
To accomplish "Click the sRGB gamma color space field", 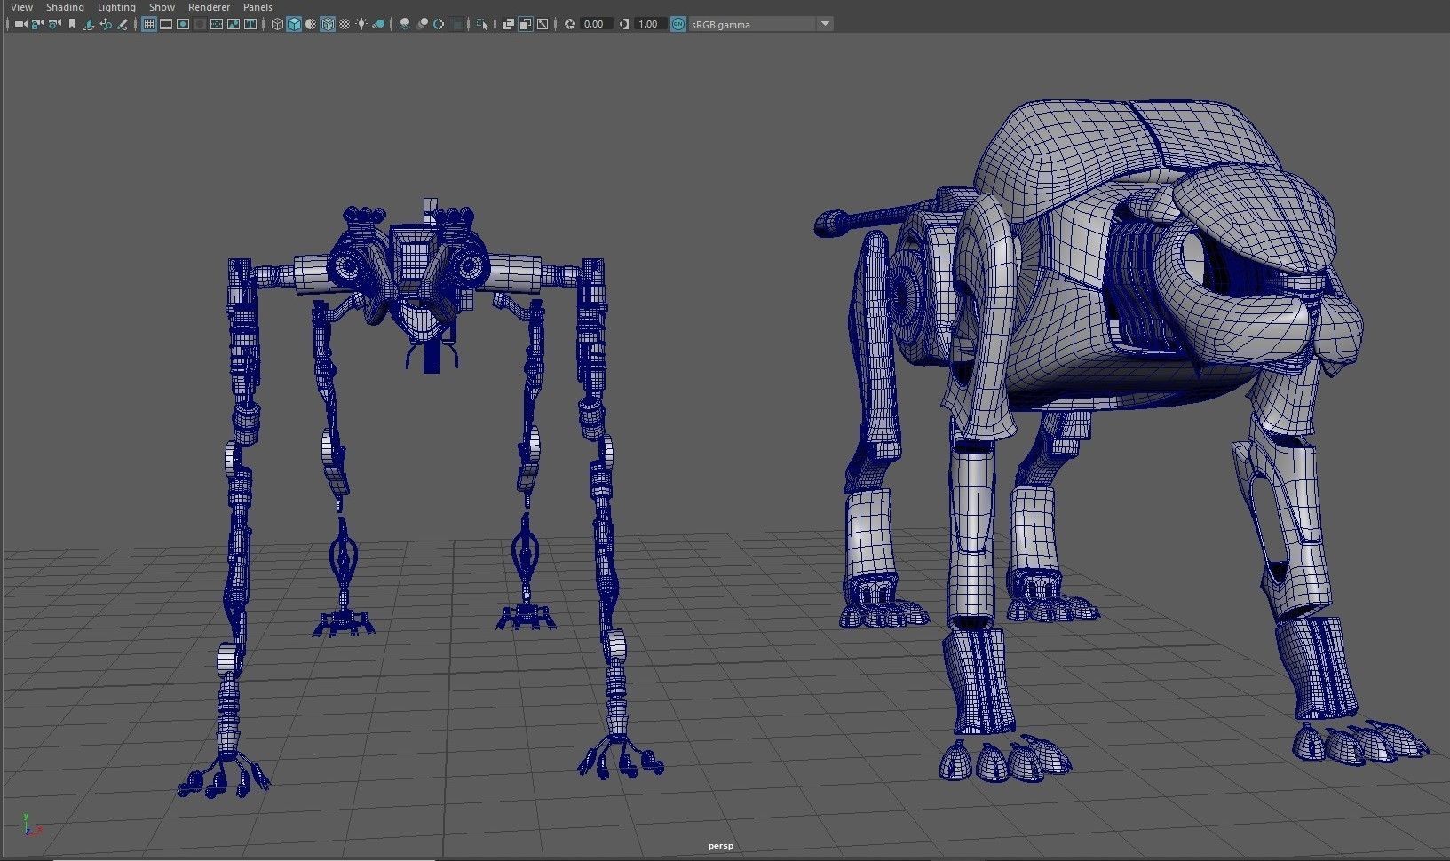I will coord(753,24).
